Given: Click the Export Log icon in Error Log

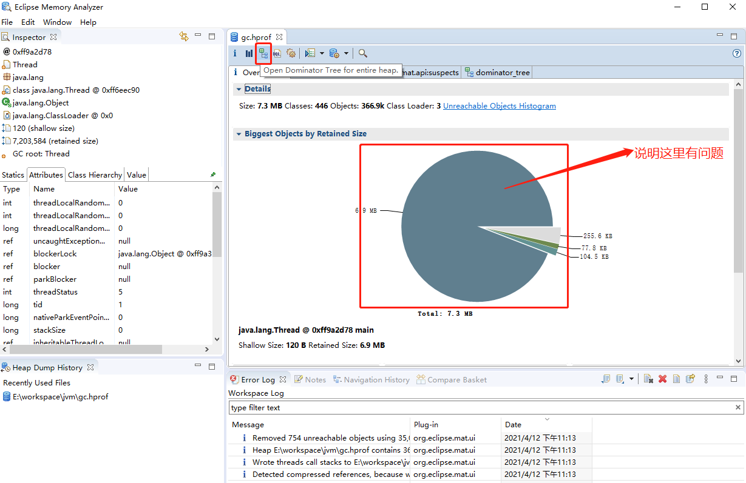Looking at the screenshot, I should pyautogui.click(x=606, y=379).
